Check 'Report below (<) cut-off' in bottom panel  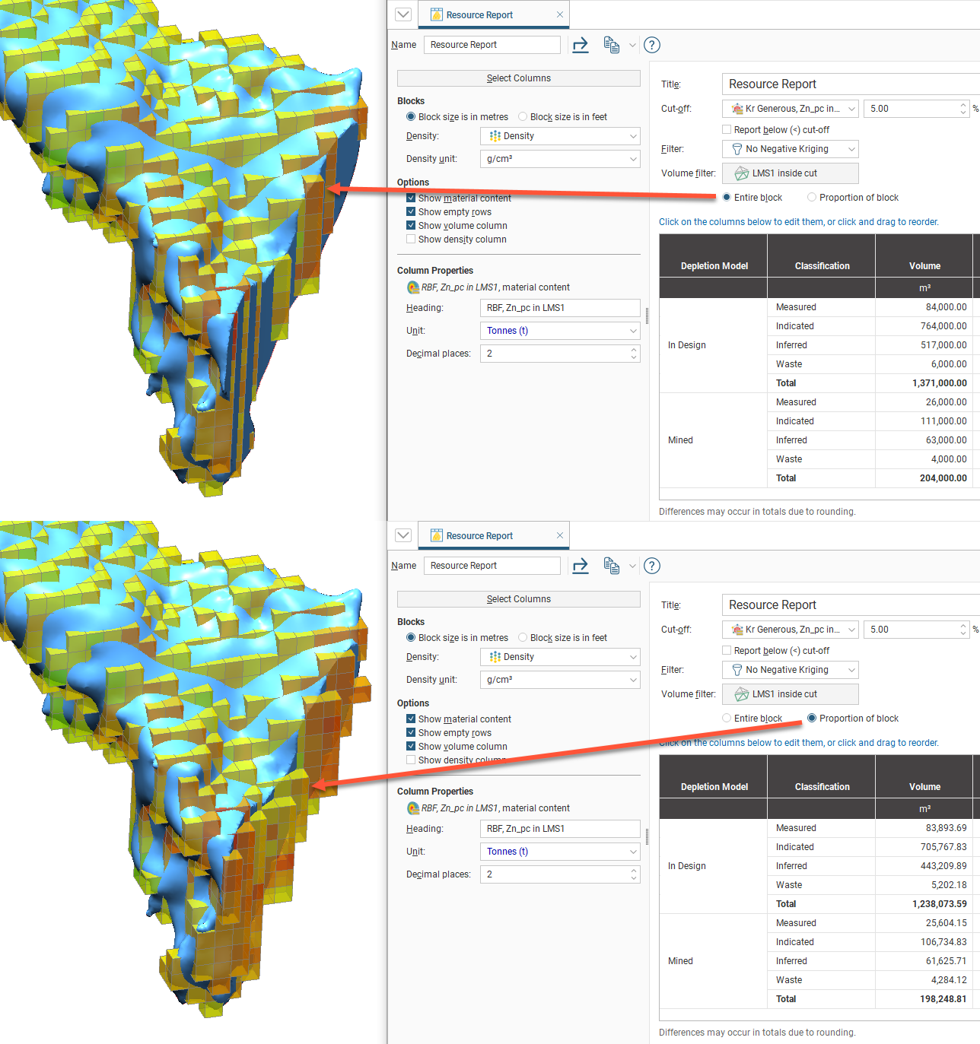(727, 651)
